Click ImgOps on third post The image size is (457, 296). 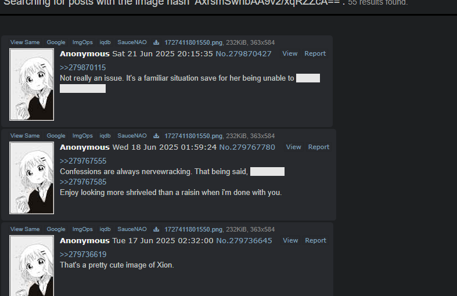(82, 229)
